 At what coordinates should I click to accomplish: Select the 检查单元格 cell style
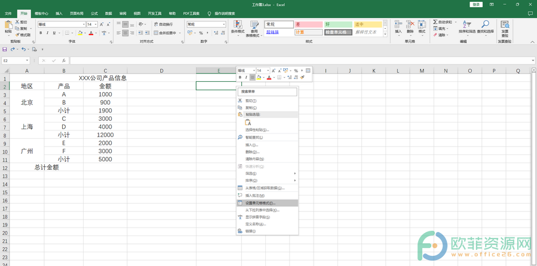pyautogui.click(x=338, y=32)
